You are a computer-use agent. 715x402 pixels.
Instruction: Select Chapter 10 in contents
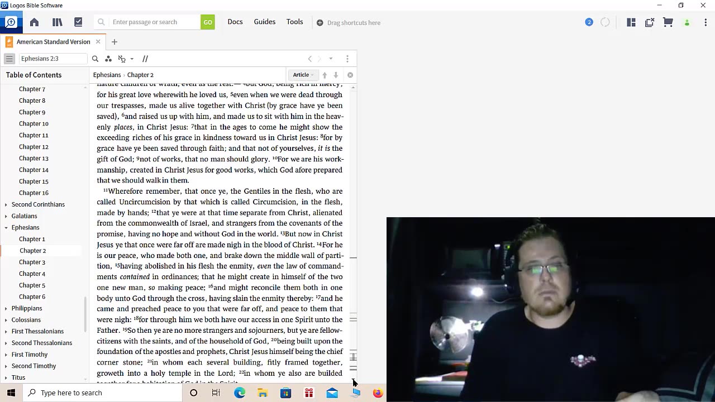tap(34, 123)
